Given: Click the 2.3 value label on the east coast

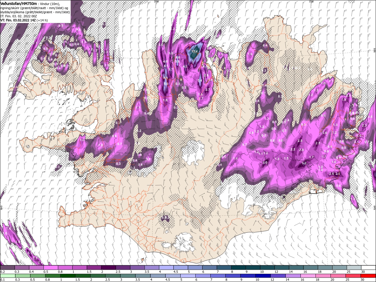Looking at the screenshot, I should 365,125.
